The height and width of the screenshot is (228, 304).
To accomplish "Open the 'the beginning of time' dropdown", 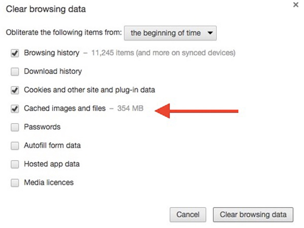I will pyautogui.click(x=171, y=33).
